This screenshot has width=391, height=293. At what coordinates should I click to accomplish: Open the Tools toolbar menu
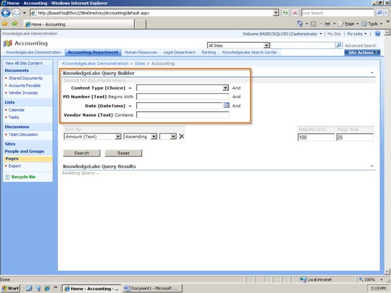point(372,24)
